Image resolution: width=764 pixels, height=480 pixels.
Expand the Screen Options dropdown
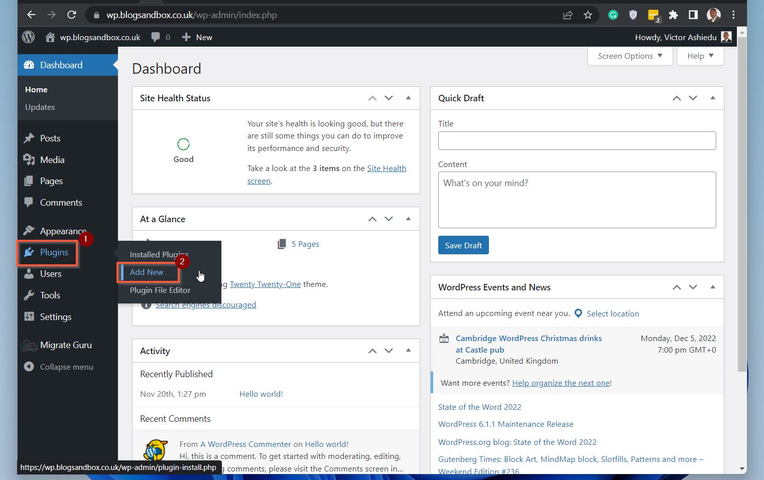click(630, 56)
